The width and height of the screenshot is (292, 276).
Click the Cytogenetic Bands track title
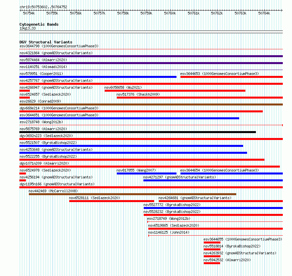tap(39, 24)
